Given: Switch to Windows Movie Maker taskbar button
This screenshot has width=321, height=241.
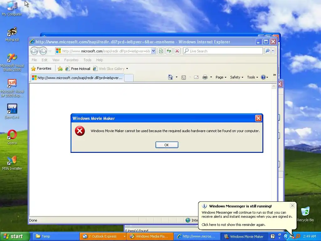Looking at the screenshot, I should (x=244, y=236).
